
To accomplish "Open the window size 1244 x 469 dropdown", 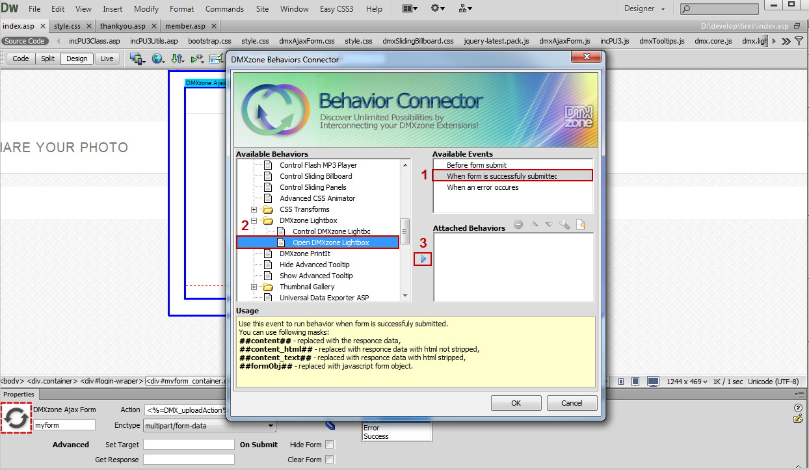I will [x=686, y=382].
